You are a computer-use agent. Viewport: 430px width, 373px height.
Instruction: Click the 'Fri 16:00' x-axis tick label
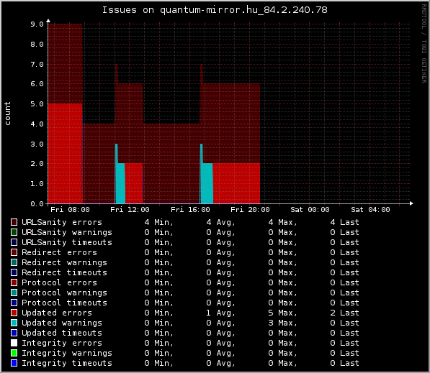[190, 210]
